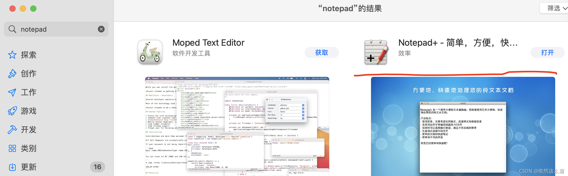Open the Notepad+ blue screenshot preview
The image size is (568, 176).
463,126
